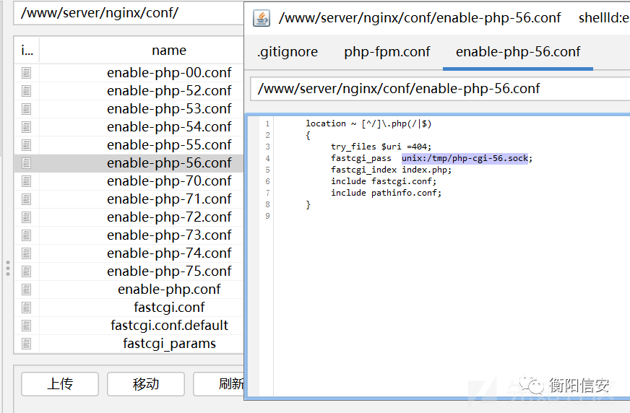
Task: Click file icon beside fastcgi.conf
Action: [26, 308]
